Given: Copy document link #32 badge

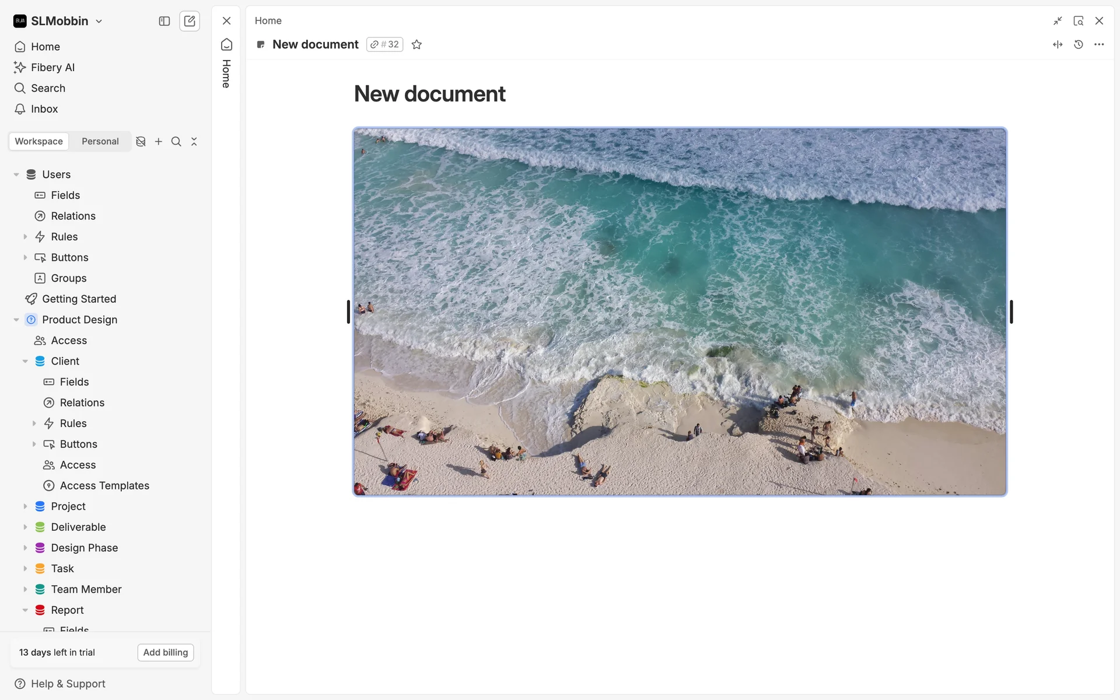Looking at the screenshot, I should (385, 44).
